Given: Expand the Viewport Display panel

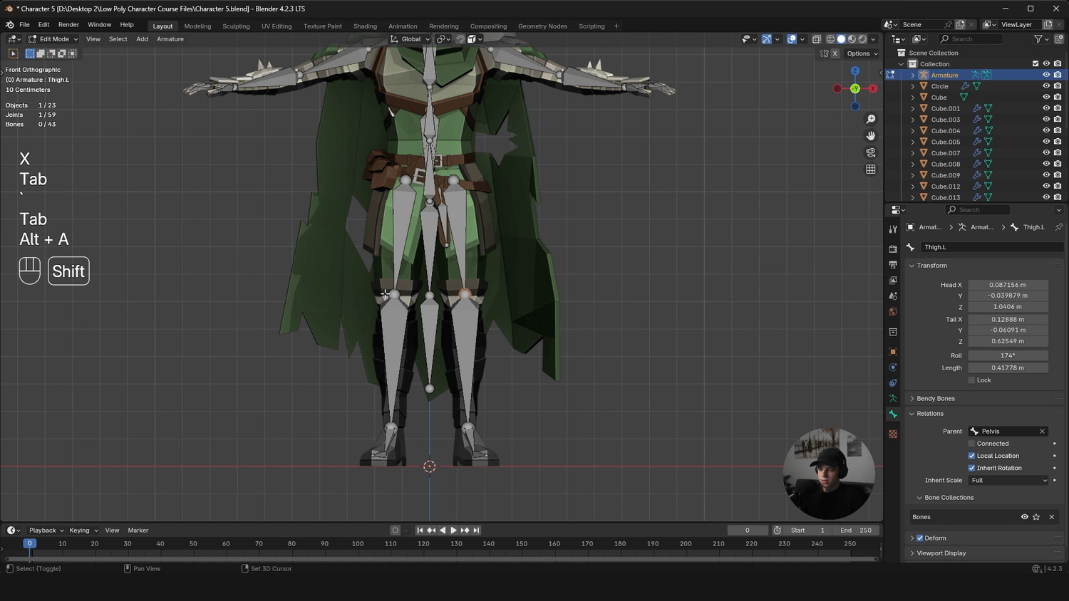Looking at the screenshot, I should (941, 553).
